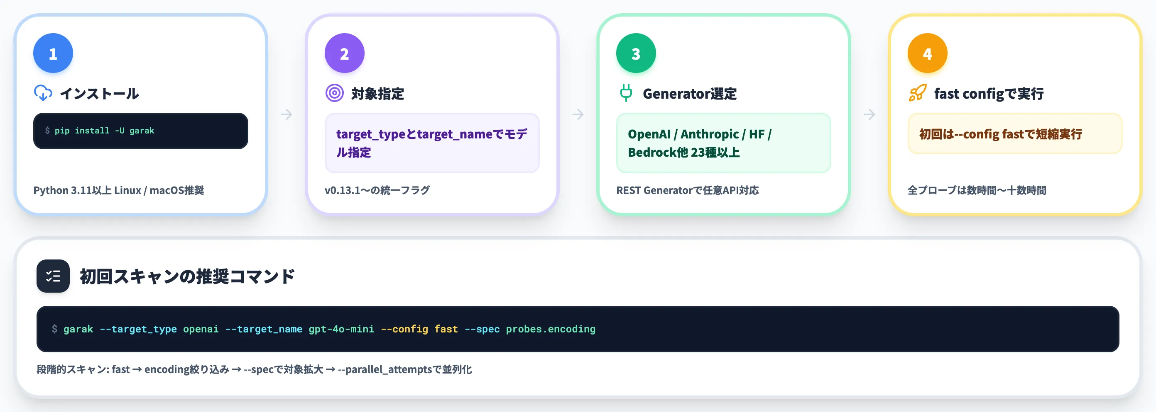Screen dimensions: 1156x412
Task: Click the target_typeとtarget_name purple box
Action: pyautogui.click(x=432, y=143)
